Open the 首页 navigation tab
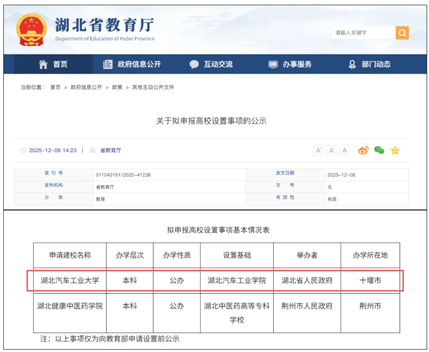 (x=53, y=64)
